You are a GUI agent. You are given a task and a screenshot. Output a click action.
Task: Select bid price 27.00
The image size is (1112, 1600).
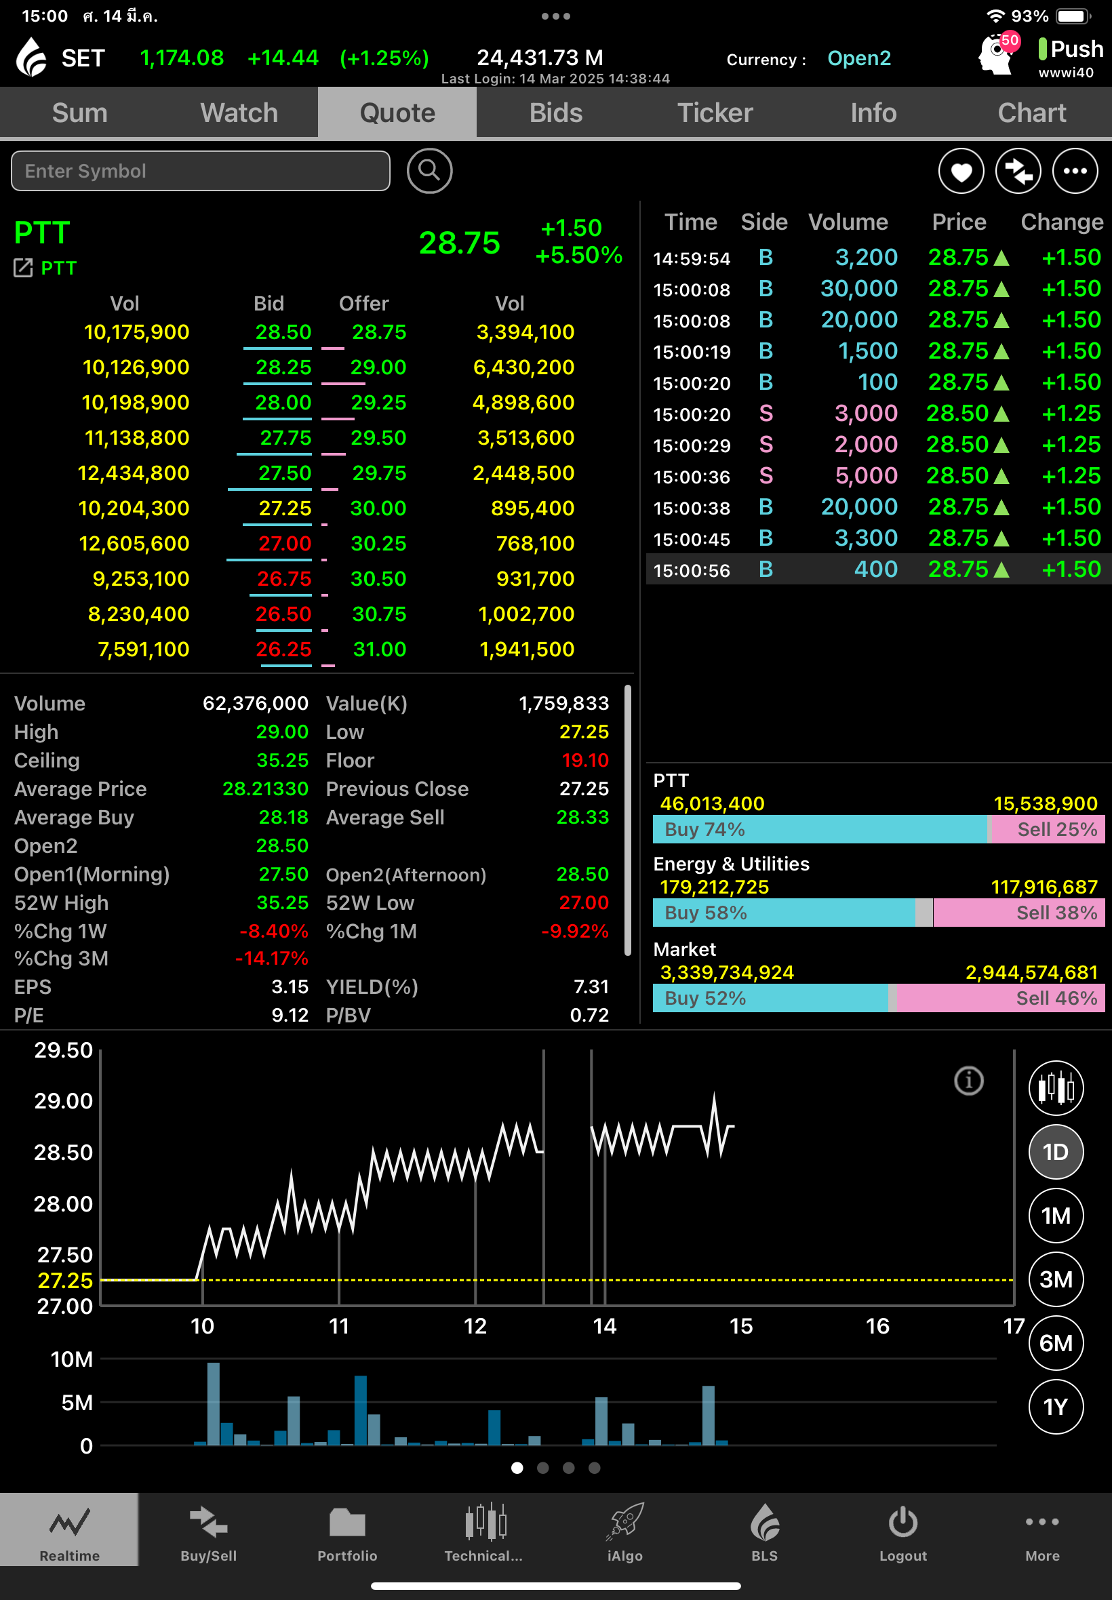(284, 543)
